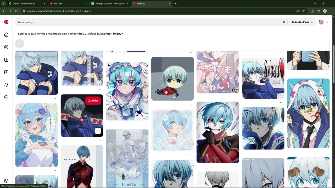Open Pinterest profile avatar
The width and height of the screenshot is (335, 188).
pyautogui.click(x=321, y=22)
